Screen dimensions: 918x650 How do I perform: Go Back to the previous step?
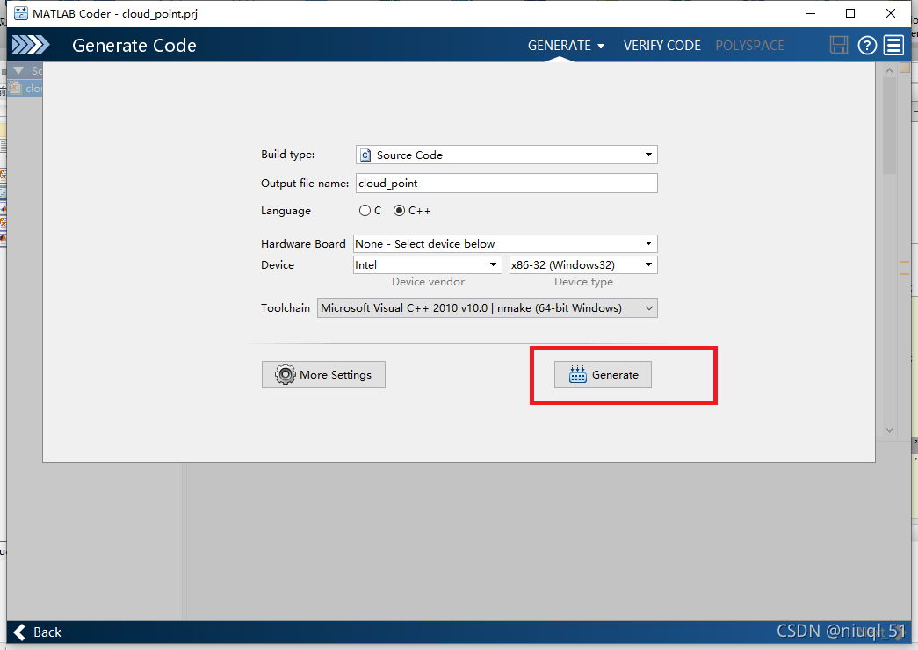[37, 632]
